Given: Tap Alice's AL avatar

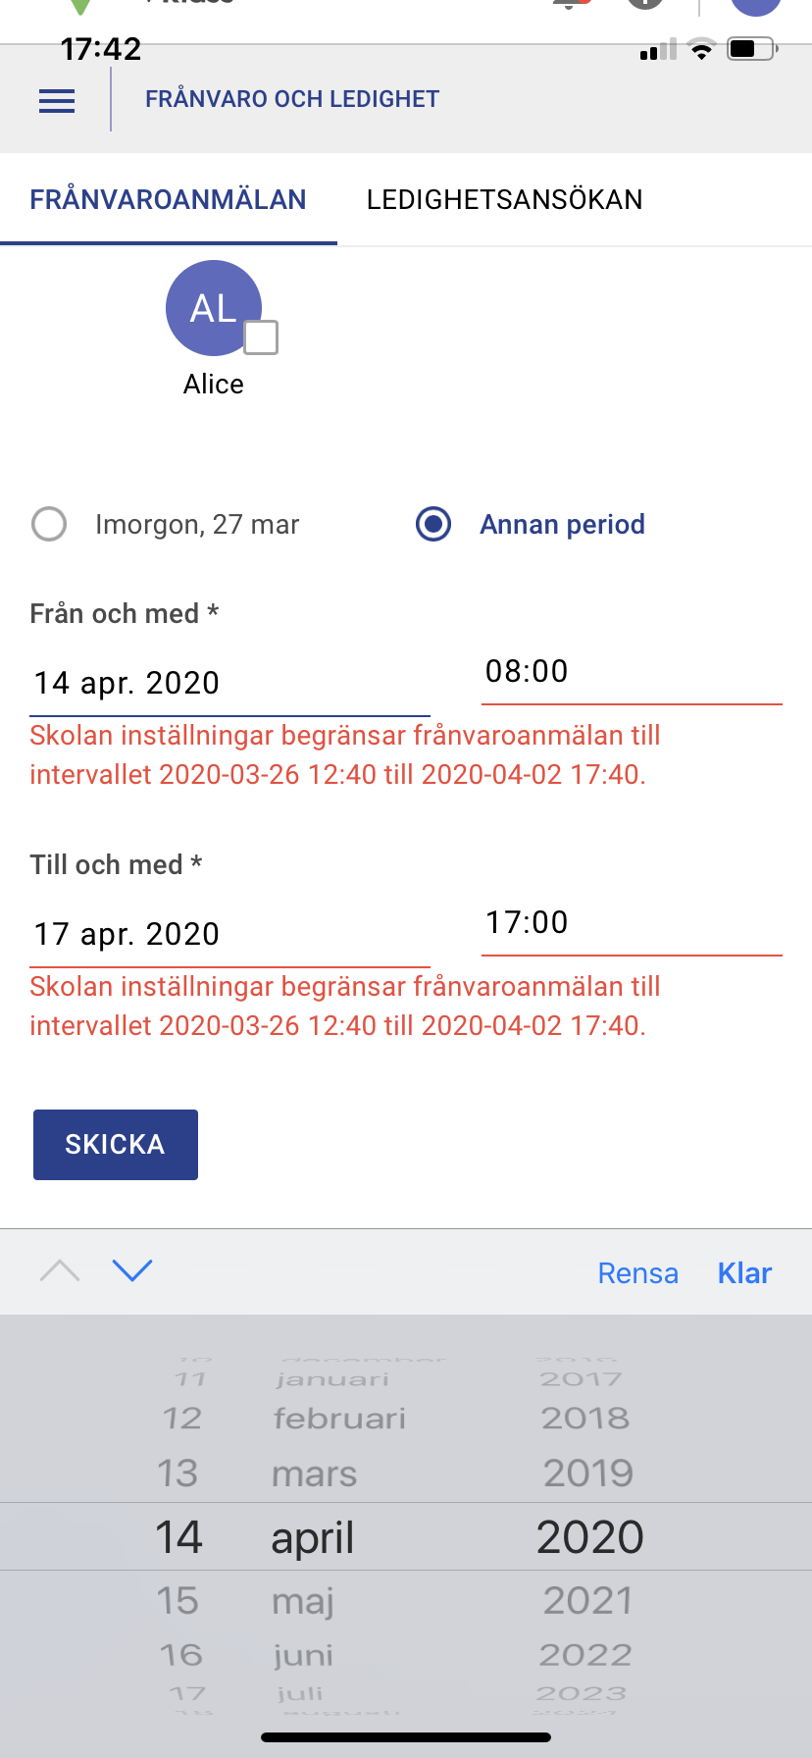Looking at the screenshot, I should pos(212,307).
